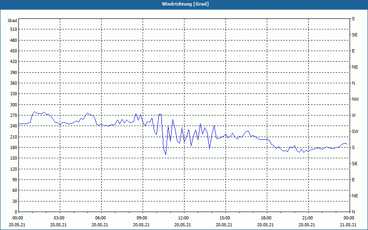This screenshot has width=368, height=230.
Task: Click the 20.05.21 date under 03:00
Action: (58, 225)
